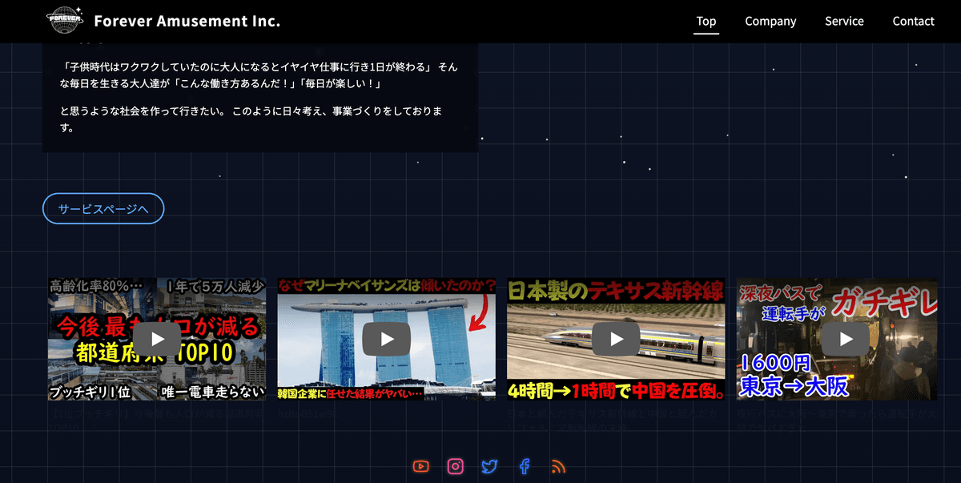Click the Forever Amusement globe logo
This screenshot has height=483, width=961.
66,21
